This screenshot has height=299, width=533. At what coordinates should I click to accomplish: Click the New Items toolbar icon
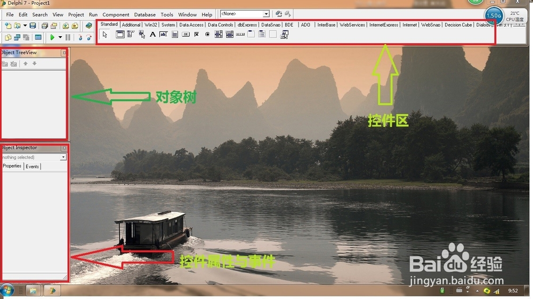(8, 26)
